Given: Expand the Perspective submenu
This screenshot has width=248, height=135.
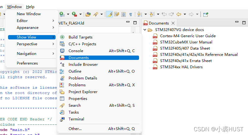Looking at the screenshot, I should point(32,44).
